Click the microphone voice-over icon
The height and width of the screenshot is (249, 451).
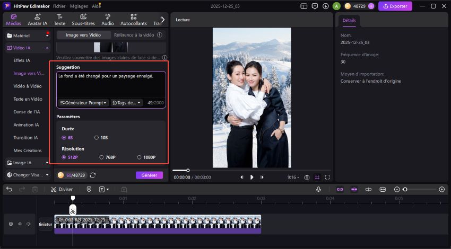coord(318,189)
